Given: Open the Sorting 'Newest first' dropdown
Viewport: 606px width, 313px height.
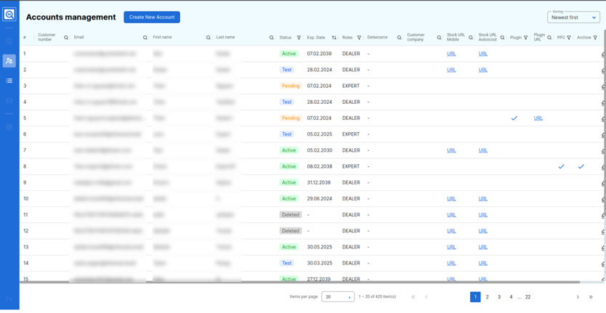Looking at the screenshot, I should 573,17.
